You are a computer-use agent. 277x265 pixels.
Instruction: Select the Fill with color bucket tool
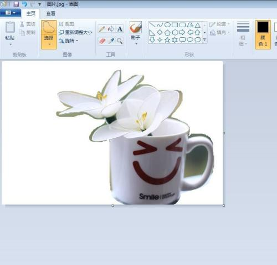coord(111,29)
